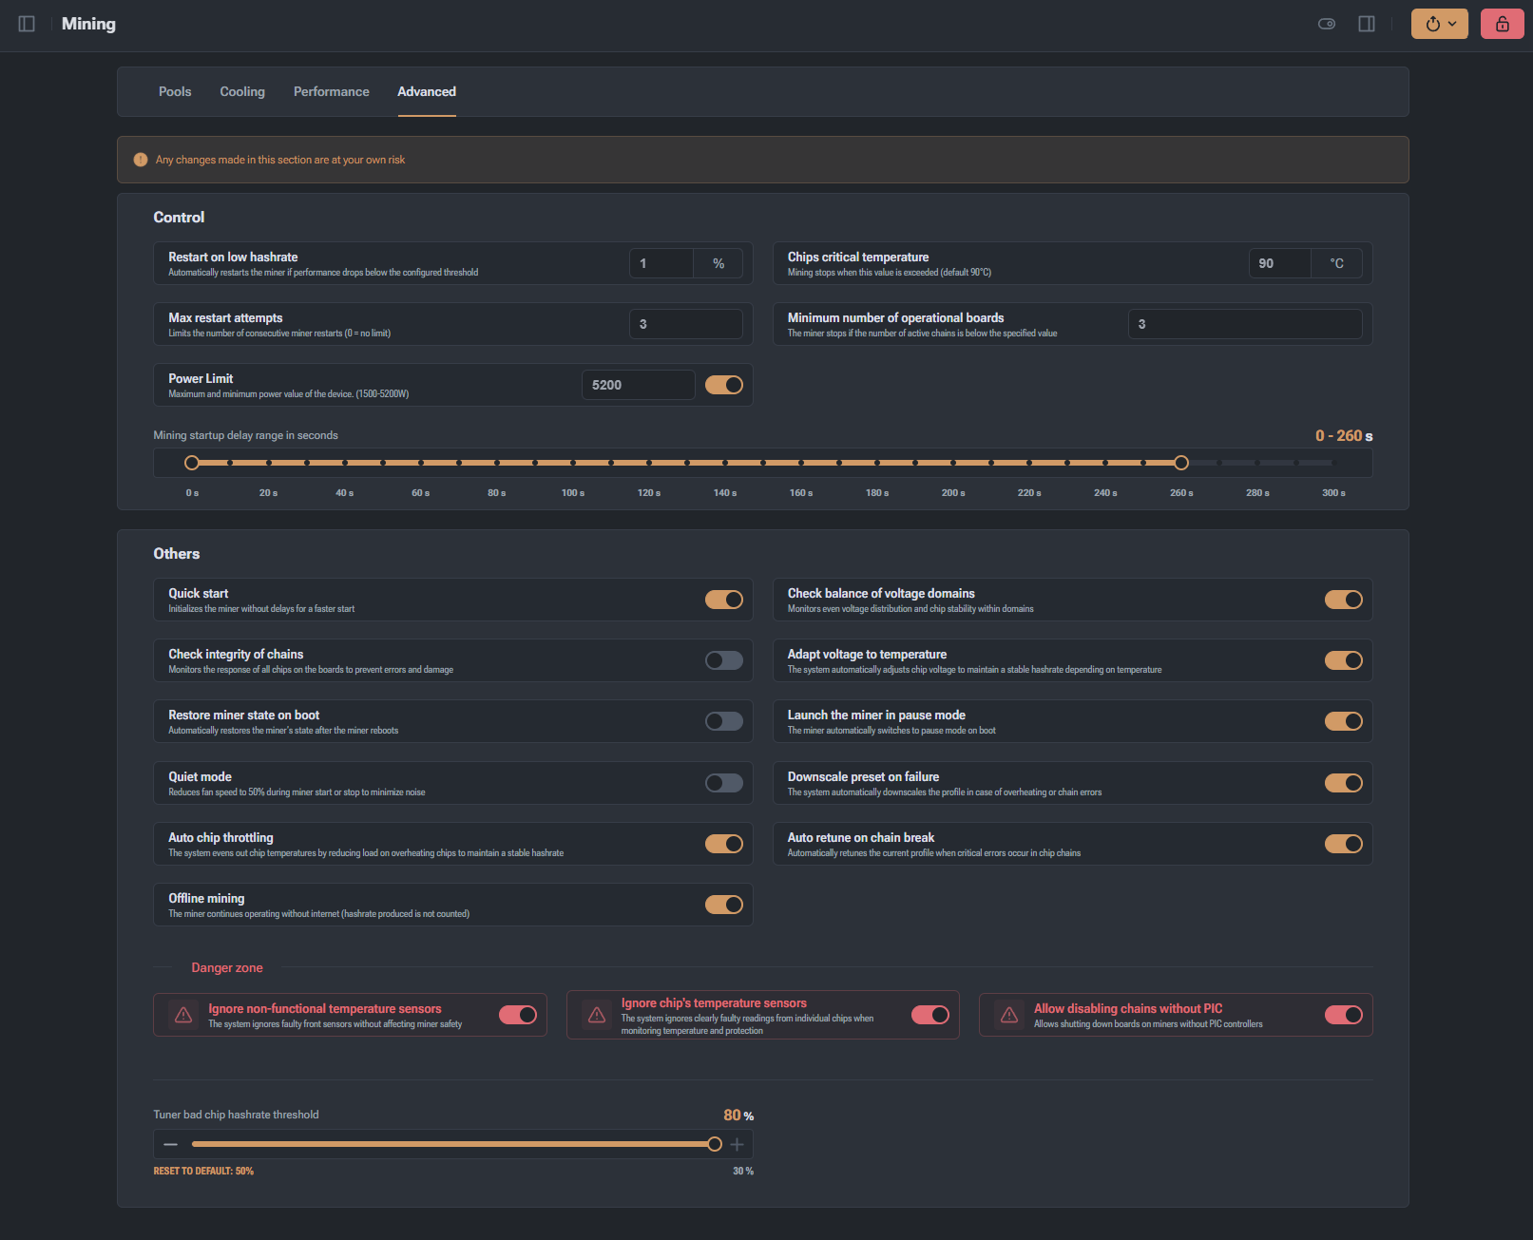Click the warning icon in the risk banner

[141, 160]
